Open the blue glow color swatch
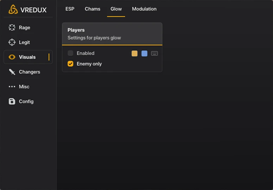This screenshot has height=190, width=273. click(x=144, y=53)
